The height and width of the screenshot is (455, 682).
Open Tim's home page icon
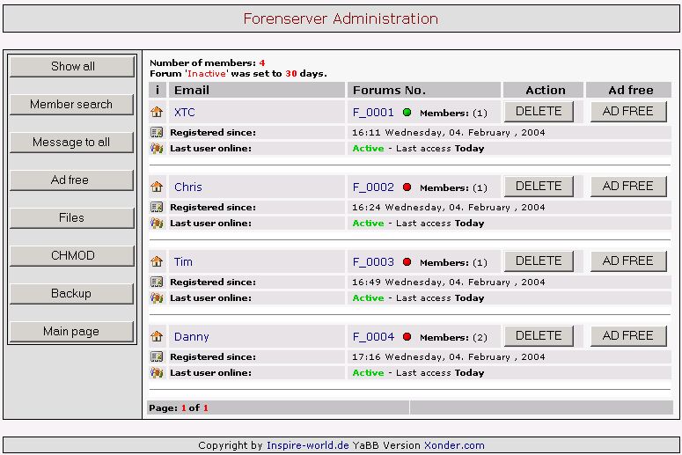click(157, 262)
